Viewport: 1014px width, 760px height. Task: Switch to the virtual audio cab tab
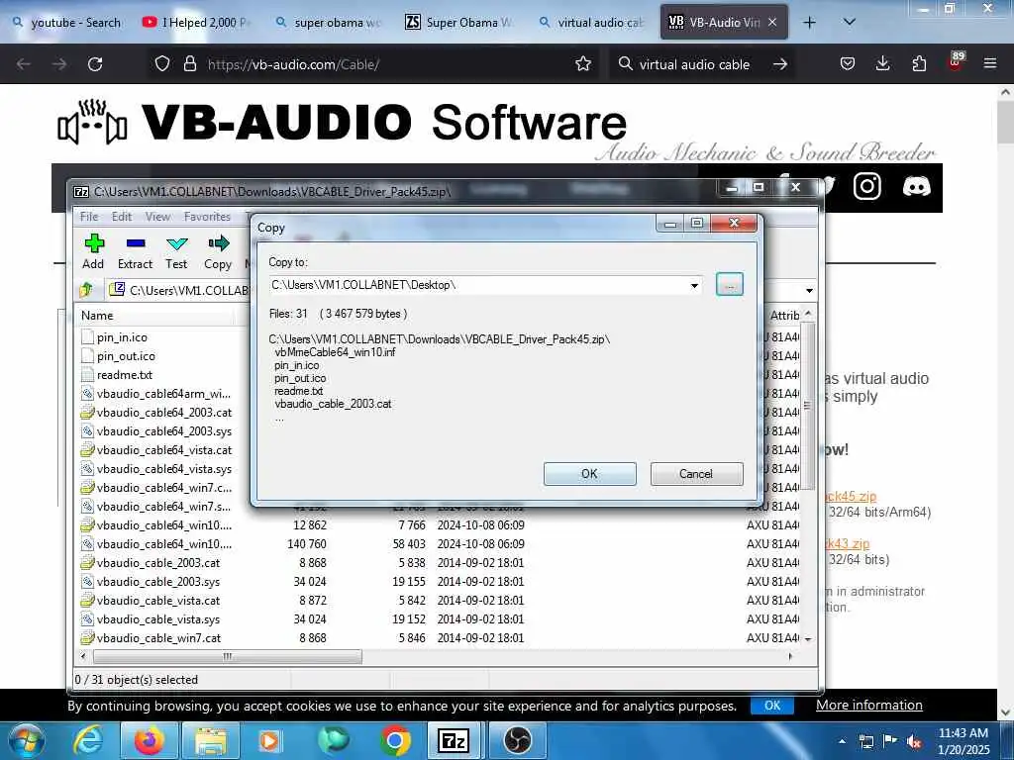(591, 22)
